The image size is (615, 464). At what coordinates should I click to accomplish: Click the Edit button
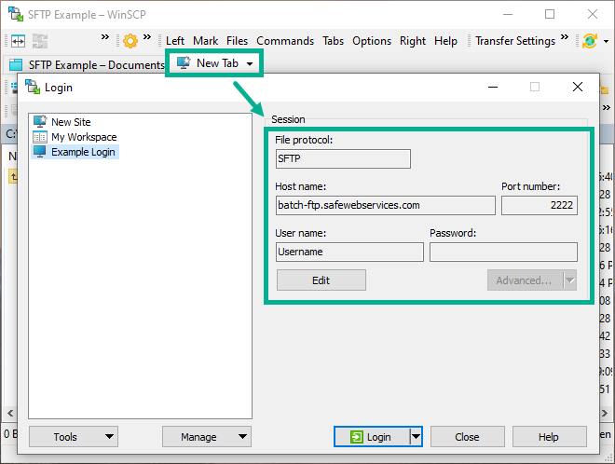pyautogui.click(x=321, y=280)
